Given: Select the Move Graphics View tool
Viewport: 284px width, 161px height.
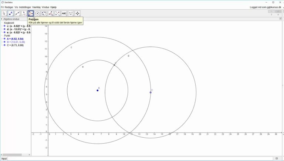Looking at the screenshot, I should (78, 13).
